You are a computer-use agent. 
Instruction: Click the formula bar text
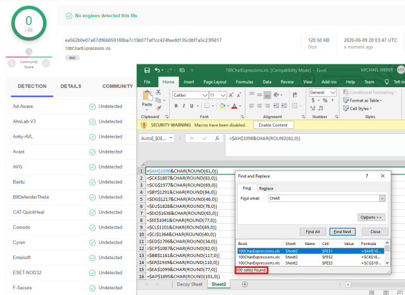click(x=265, y=138)
